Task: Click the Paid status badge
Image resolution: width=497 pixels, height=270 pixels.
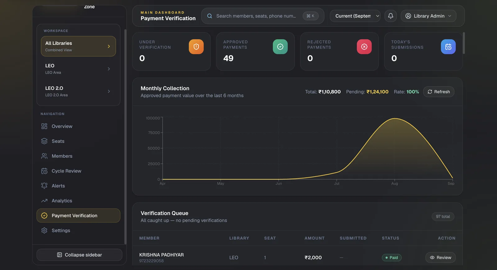Action: point(392,258)
